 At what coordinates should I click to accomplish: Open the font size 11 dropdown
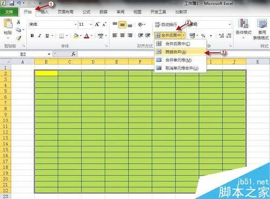tap(91, 24)
